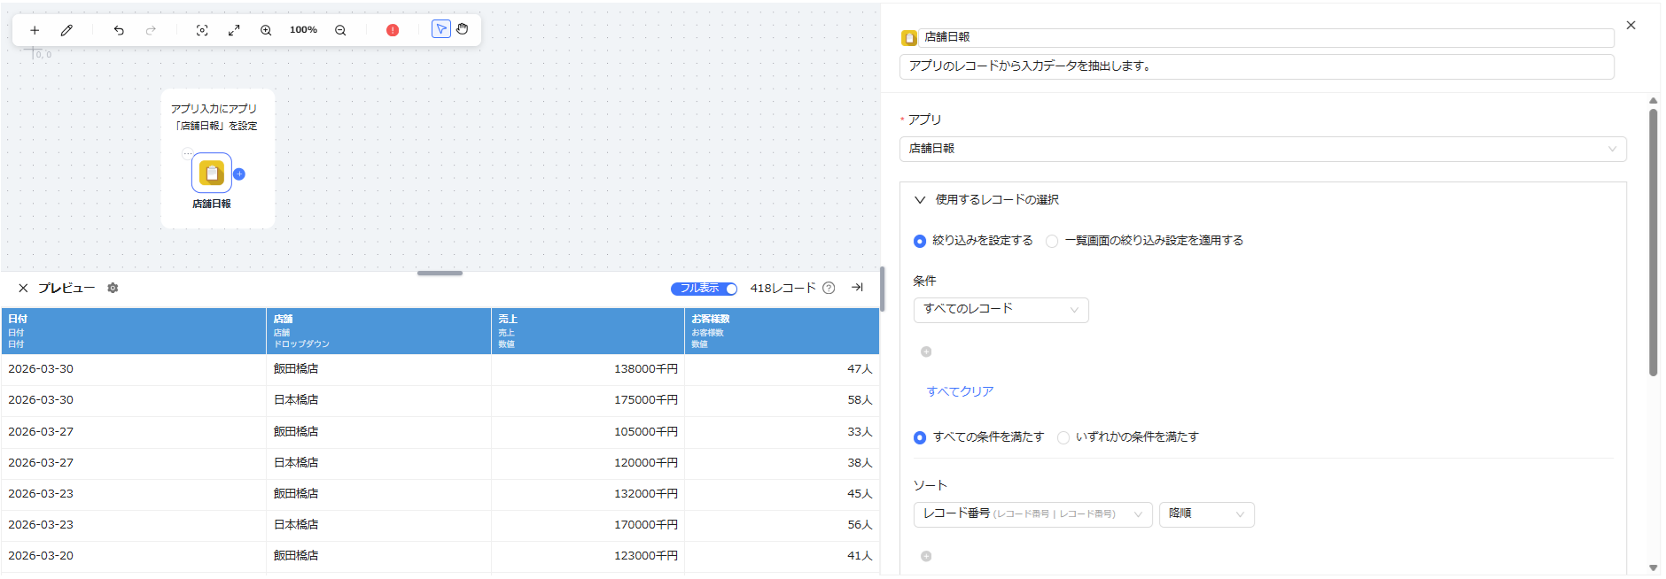Edit the description field アプリのレコードから入力データを抽出します
This screenshot has width=1666, height=579.
(x=1257, y=66)
